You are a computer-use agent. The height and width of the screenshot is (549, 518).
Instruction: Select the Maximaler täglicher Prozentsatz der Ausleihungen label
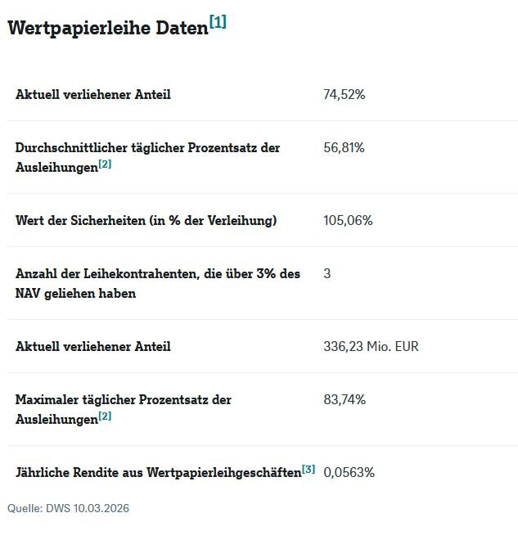tap(123, 400)
